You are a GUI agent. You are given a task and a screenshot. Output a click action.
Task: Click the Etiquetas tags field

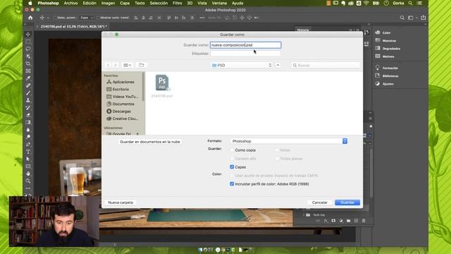pyautogui.click(x=245, y=54)
